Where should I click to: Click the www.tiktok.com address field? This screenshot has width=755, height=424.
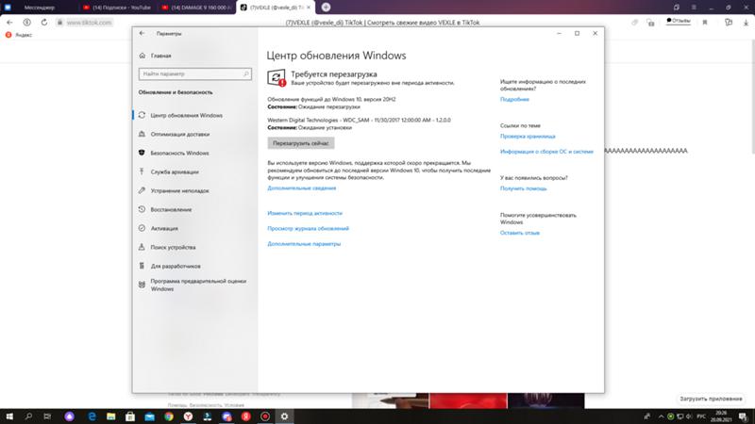click(x=89, y=23)
